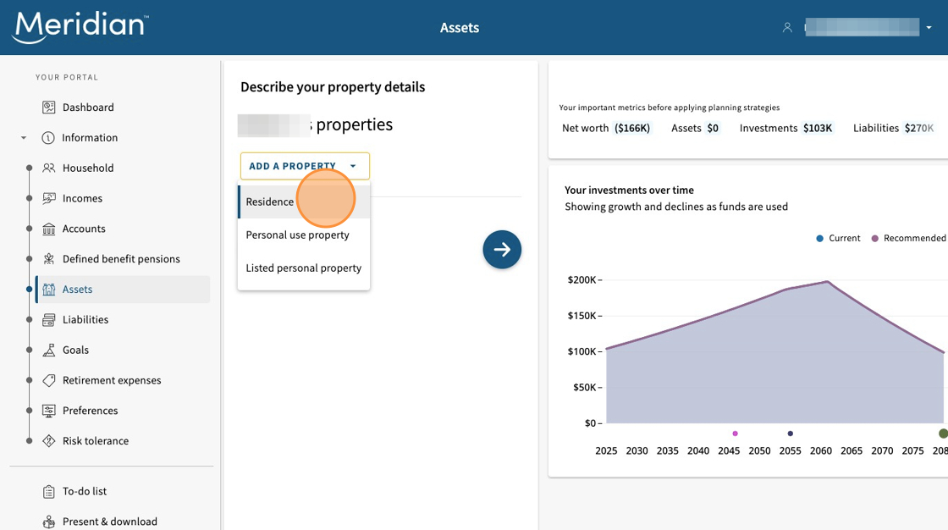
Task: Click the Net worth ($166K) metric
Action: [606, 128]
